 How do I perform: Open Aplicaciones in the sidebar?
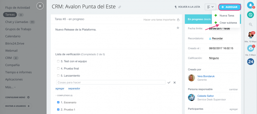pos(14,79)
